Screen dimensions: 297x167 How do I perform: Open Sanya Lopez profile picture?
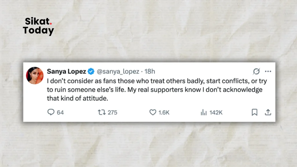coord(35,75)
